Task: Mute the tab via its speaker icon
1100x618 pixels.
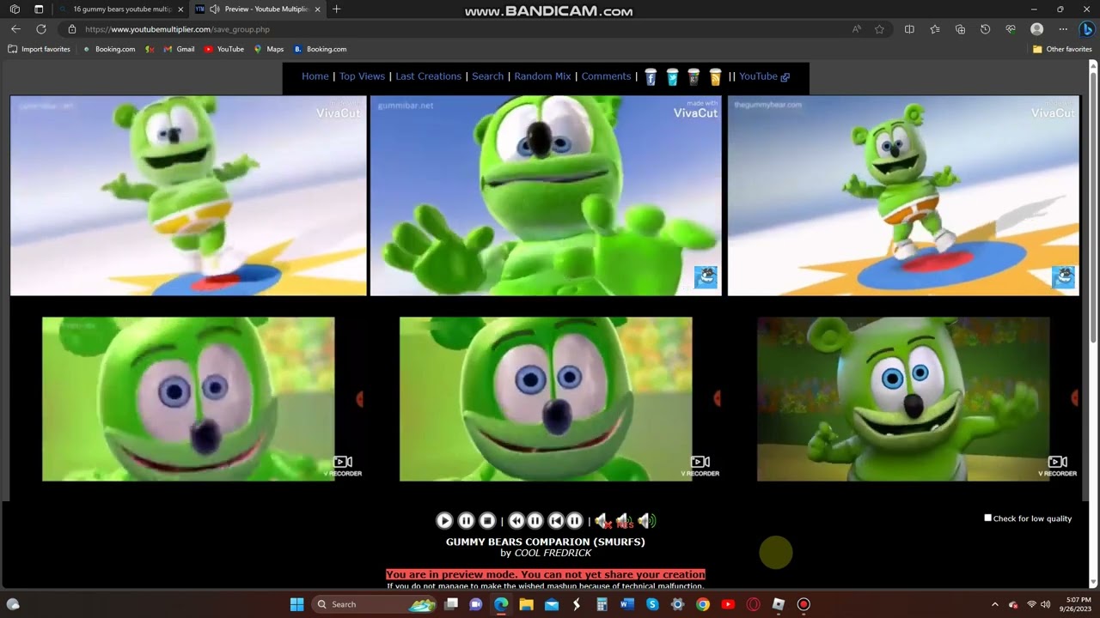Action: coord(214,9)
